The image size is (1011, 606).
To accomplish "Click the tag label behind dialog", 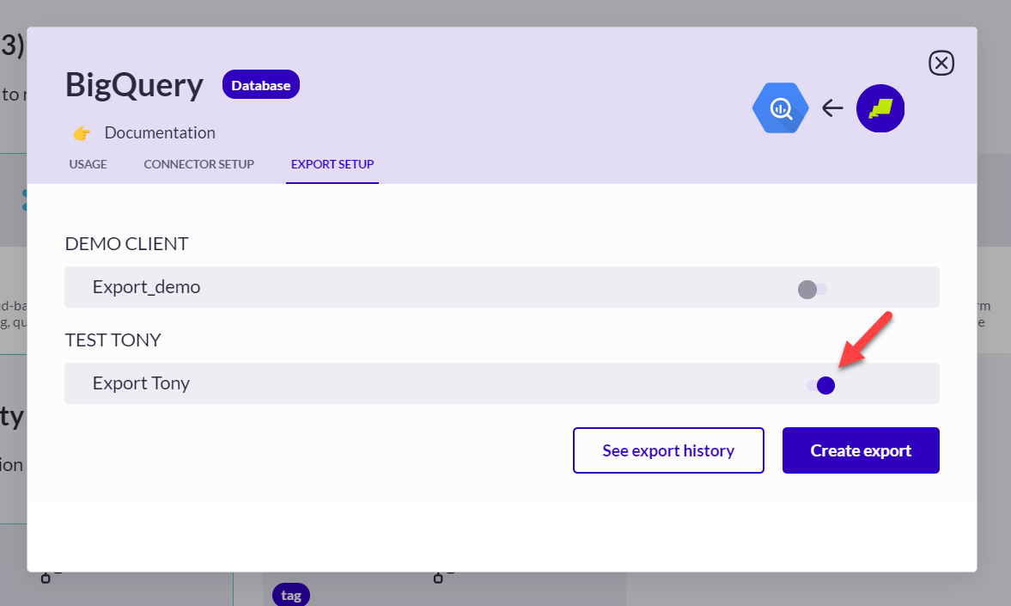I will (x=291, y=595).
